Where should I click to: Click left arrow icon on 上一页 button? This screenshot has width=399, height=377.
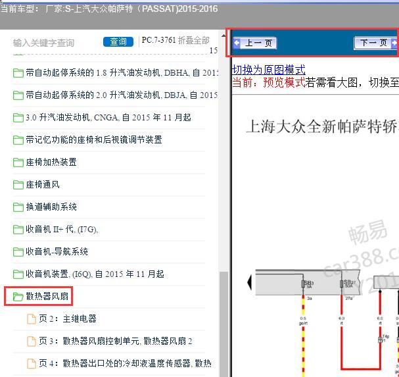pyautogui.click(x=237, y=43)
